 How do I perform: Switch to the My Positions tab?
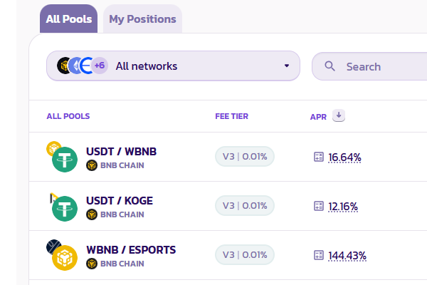pos(142,19)
